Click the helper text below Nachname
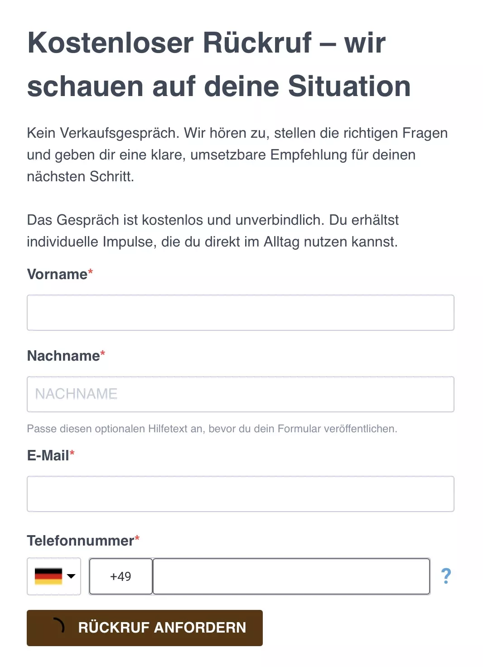 pos(212,429)
